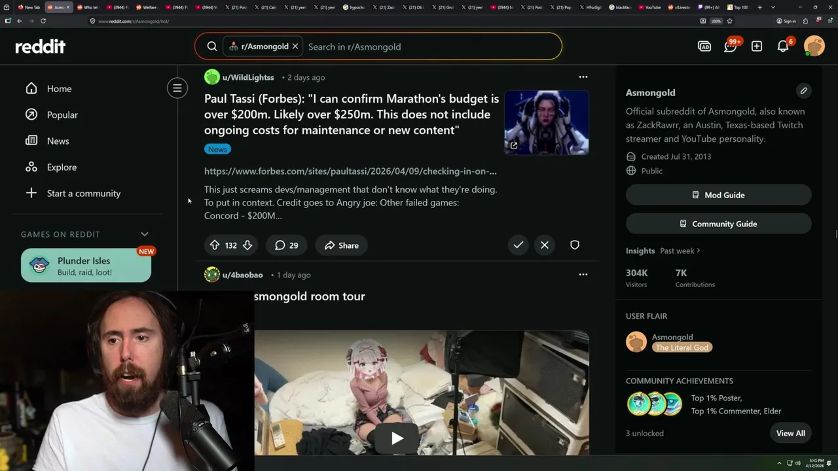Open the Asmongold room tour post title
Image resolution: width=838 pixels, height=471 pixels.
[309, 296]
